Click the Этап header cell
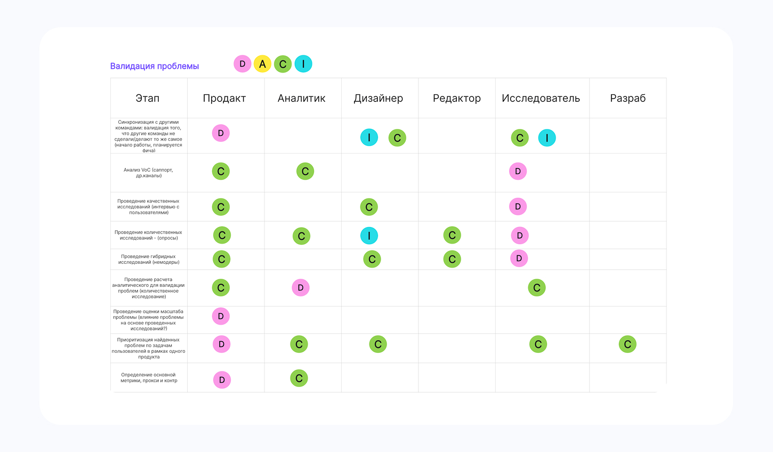The height and width of the screenshot is (452, 773). tap(148, 98)
